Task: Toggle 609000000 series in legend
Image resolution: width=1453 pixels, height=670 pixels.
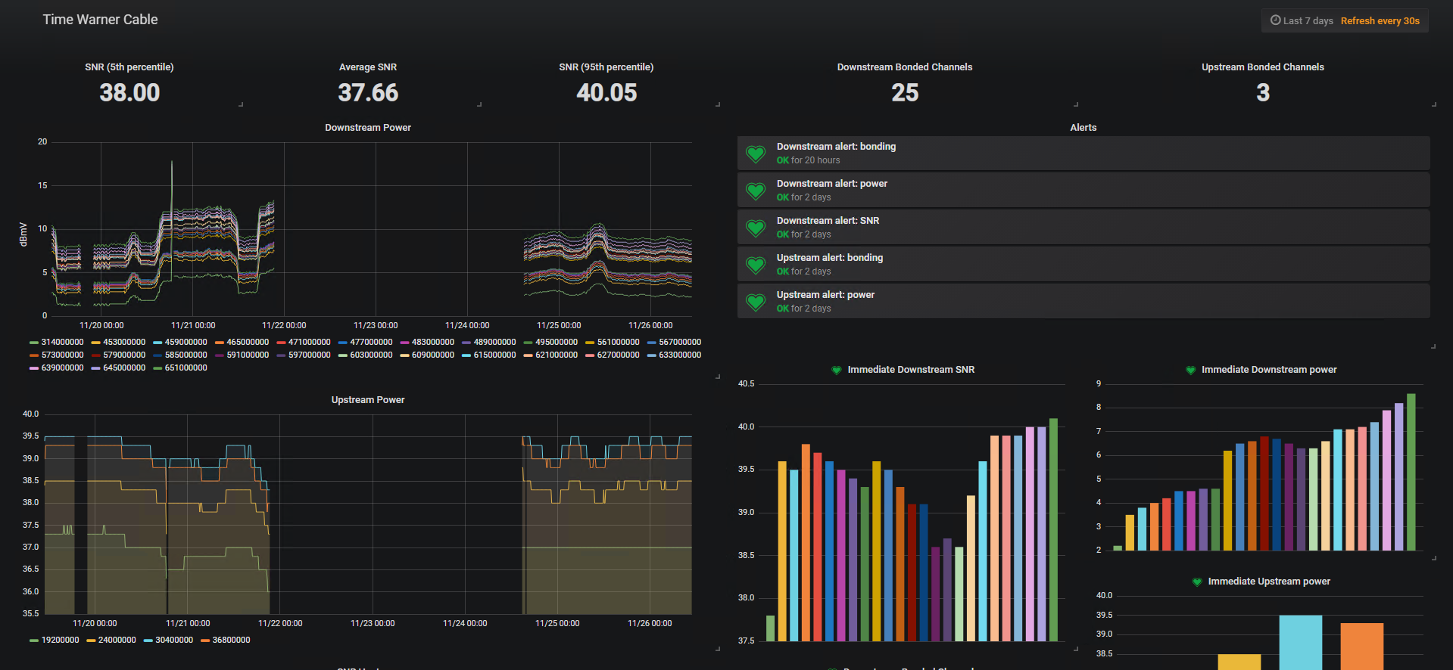Action: point(433,355)
